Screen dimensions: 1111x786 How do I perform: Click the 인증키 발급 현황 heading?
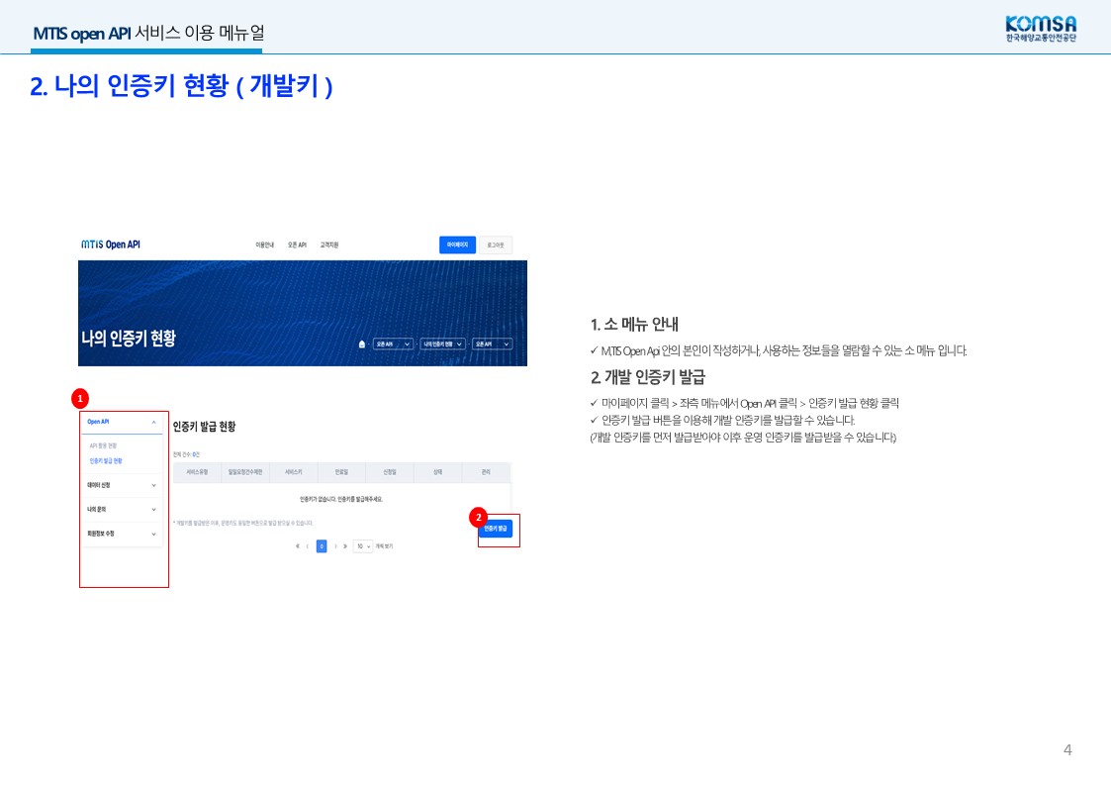point(204,427)
